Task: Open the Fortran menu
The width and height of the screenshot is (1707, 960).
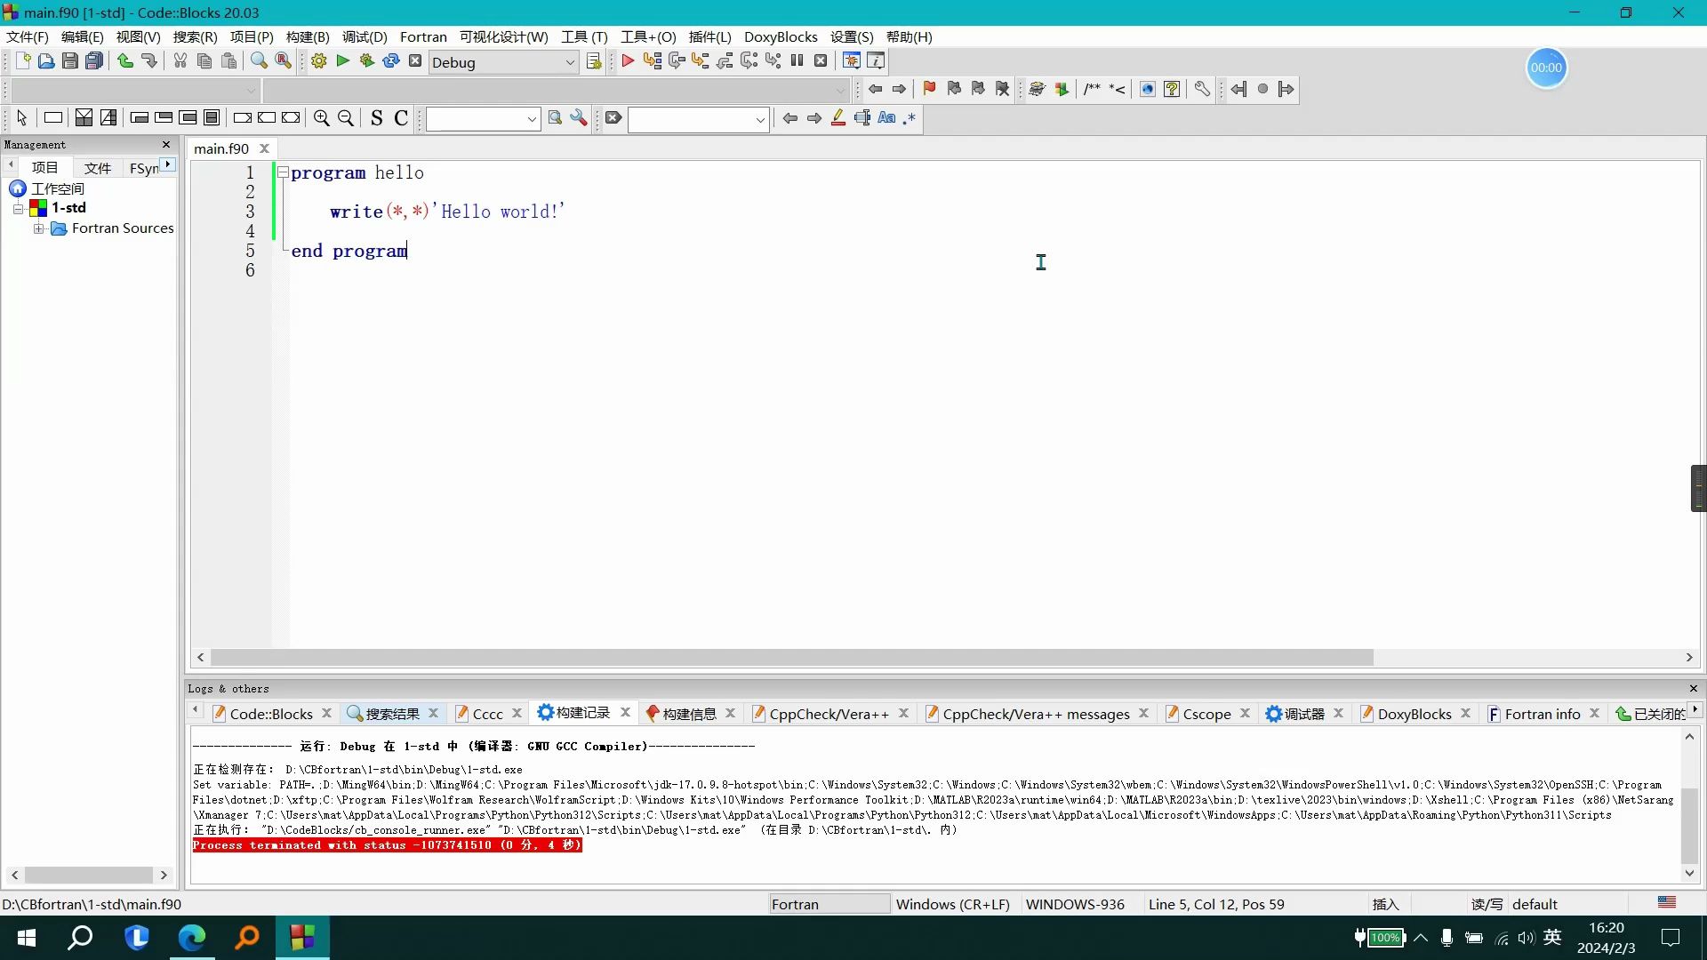Action: coord(422,36)
